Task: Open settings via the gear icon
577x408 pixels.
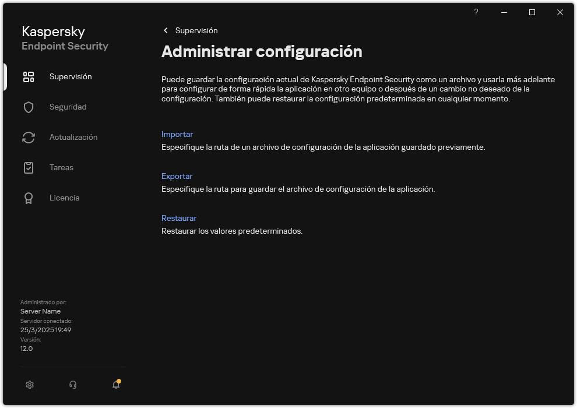Action: click(30, 385)
